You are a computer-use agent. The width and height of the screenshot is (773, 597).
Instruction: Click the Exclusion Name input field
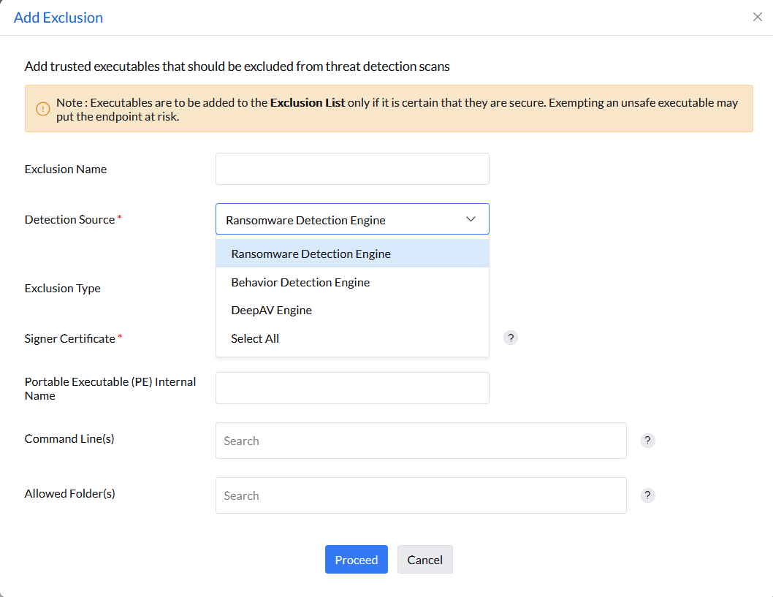pos(352,168)
